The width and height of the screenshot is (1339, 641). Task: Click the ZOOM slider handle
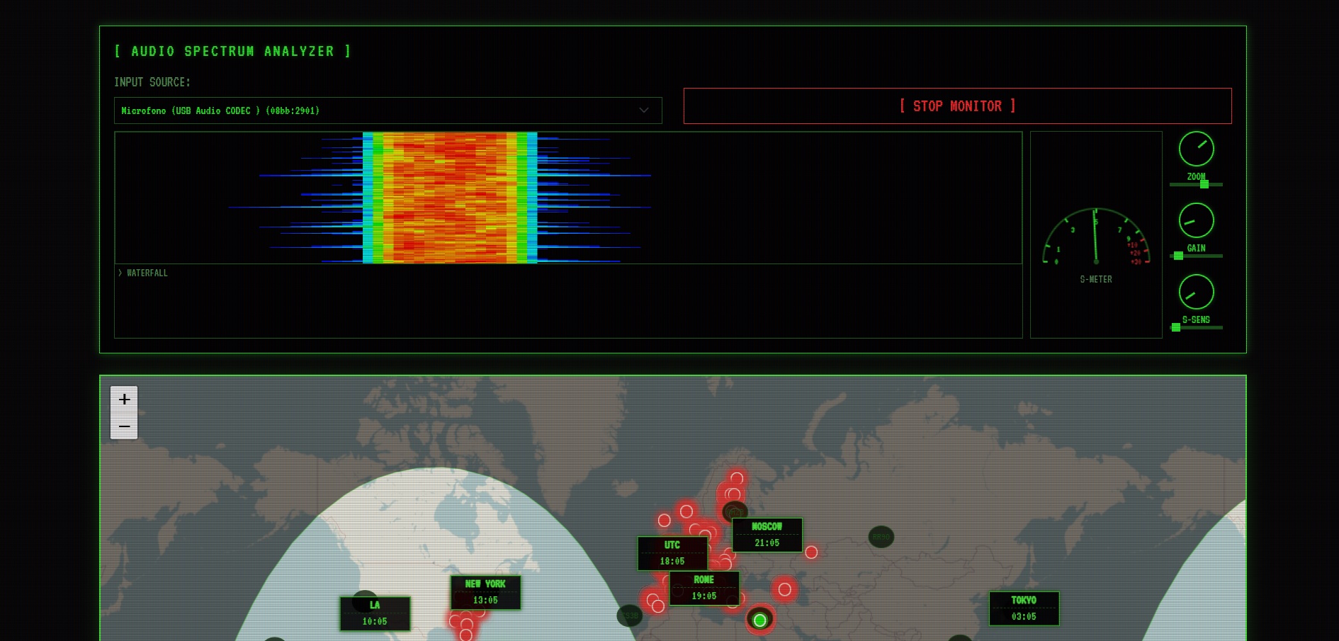coord(1204,184)
